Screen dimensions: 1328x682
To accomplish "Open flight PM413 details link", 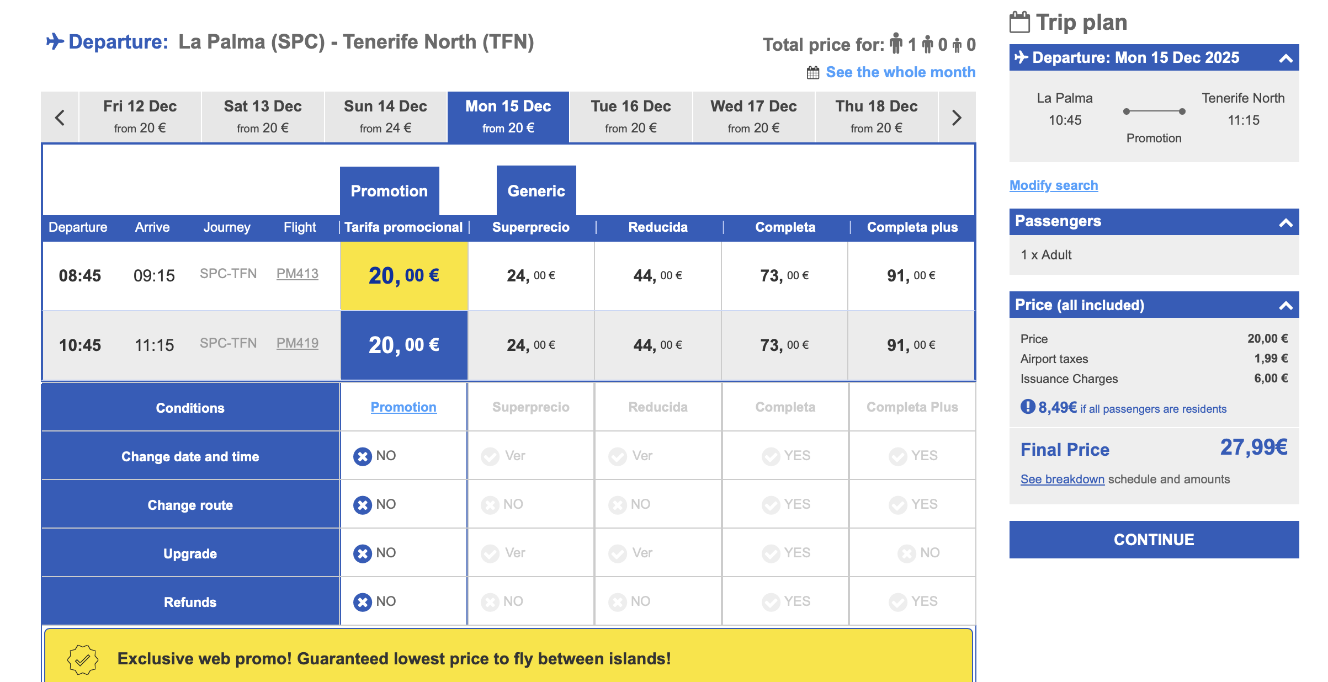I will click(x=298, y=274).
